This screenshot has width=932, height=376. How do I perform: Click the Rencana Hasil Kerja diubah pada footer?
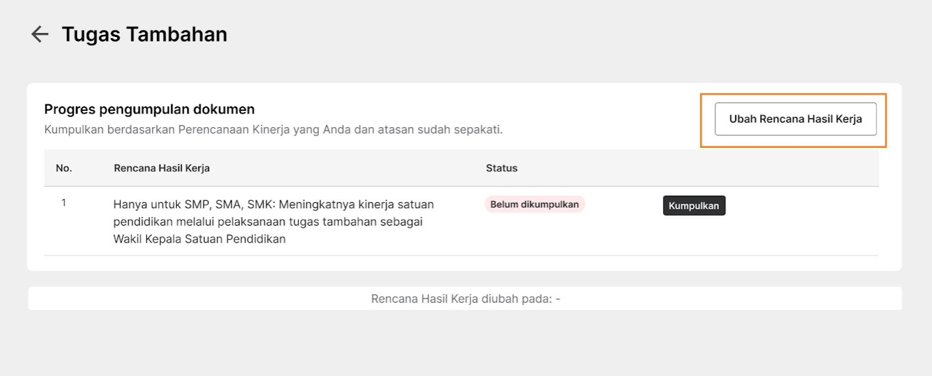(465, 299)
